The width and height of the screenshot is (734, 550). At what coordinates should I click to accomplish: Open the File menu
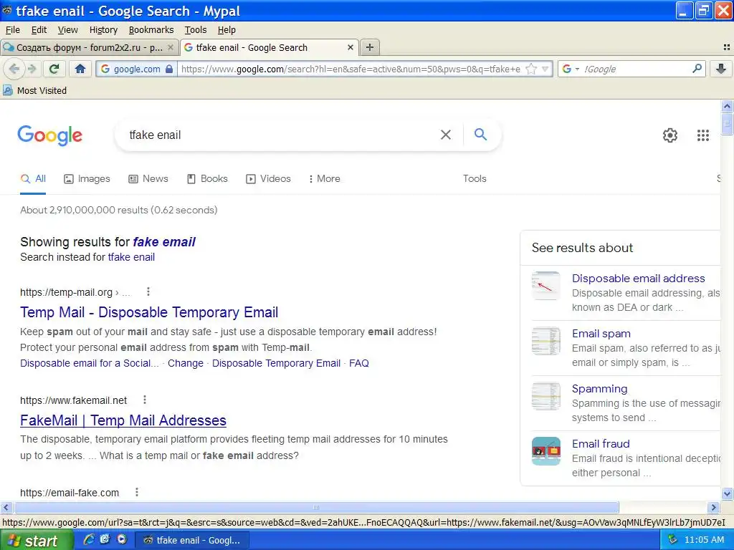[13, 30]
